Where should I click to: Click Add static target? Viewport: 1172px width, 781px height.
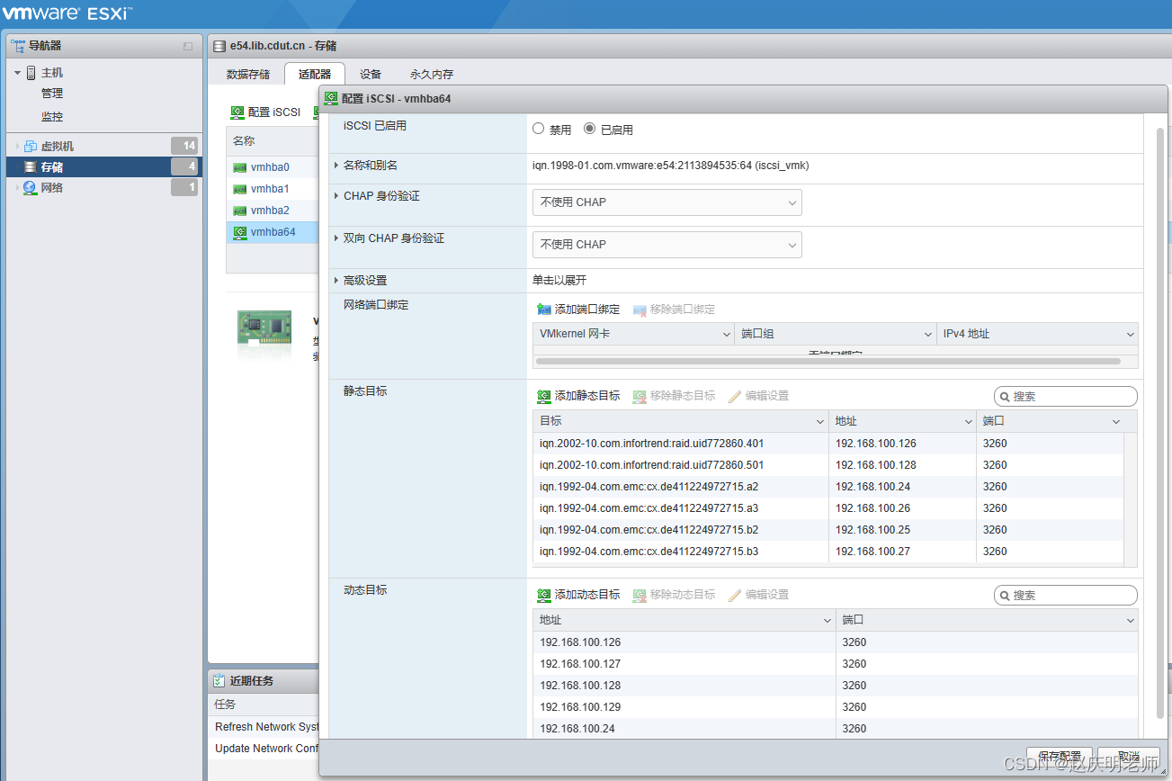tap(577, 396)
